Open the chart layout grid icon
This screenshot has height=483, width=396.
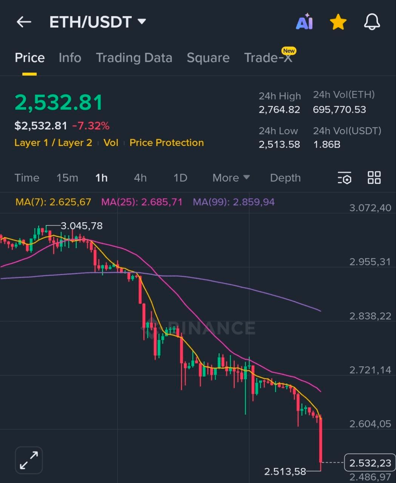coord(374,178)
